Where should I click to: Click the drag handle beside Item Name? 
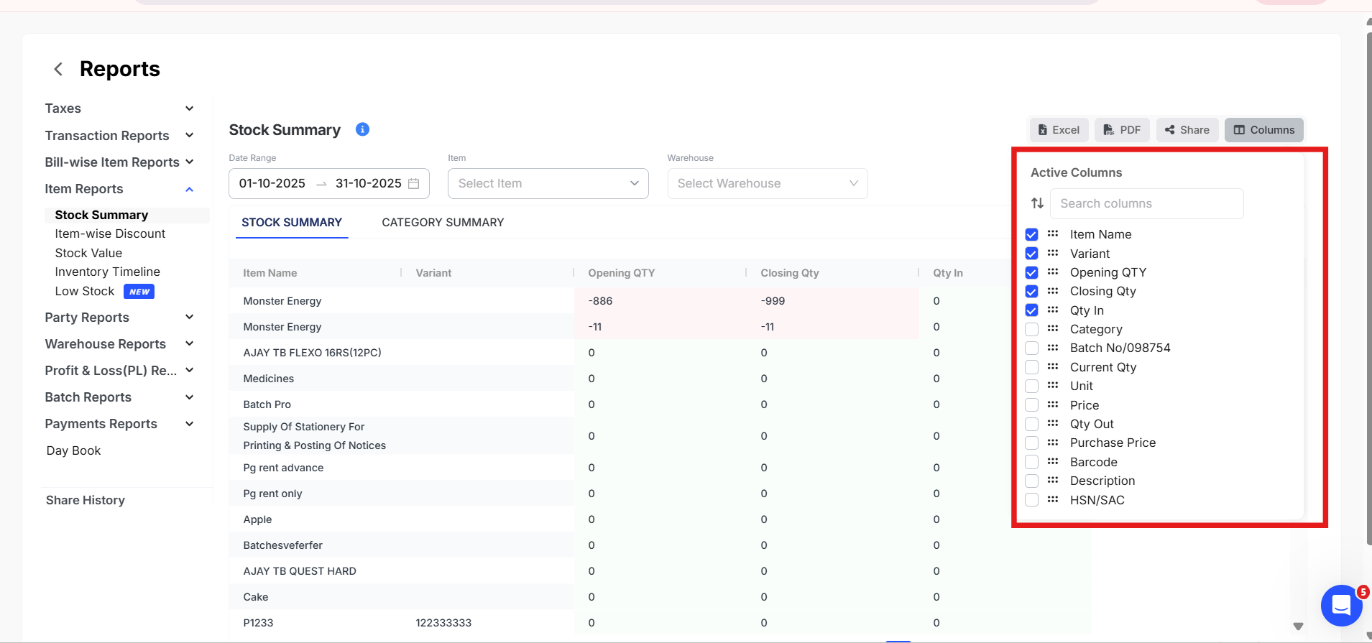[1053, 233]
